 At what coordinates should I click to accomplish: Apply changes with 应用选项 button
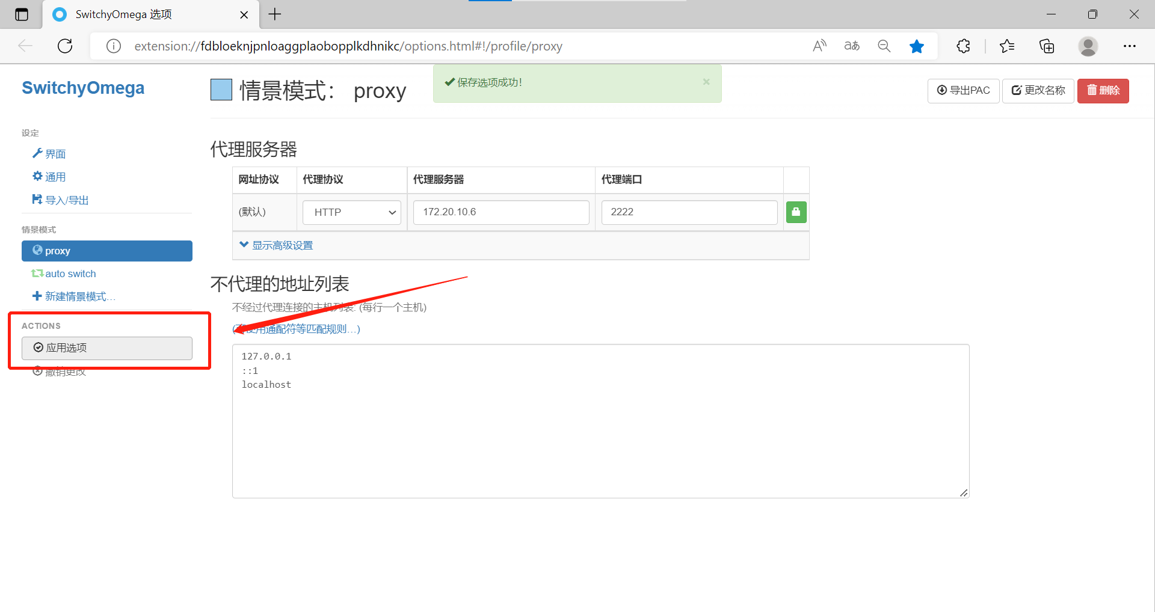pyautogui.click(x=106, y=347)
